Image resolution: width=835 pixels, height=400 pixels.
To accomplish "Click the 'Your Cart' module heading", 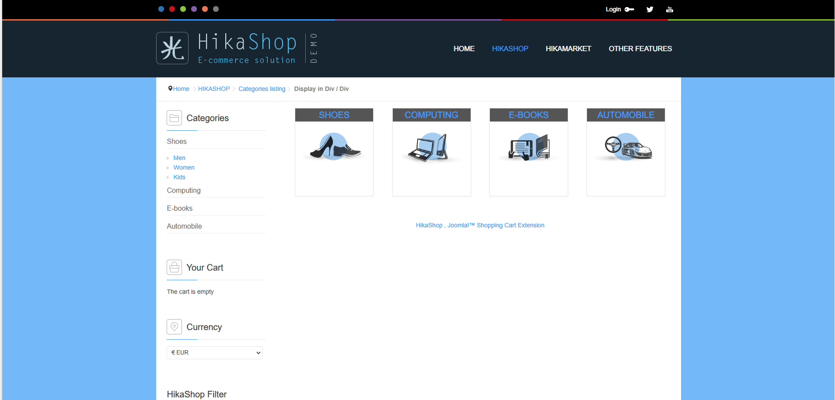I will (x=205, y=268).
